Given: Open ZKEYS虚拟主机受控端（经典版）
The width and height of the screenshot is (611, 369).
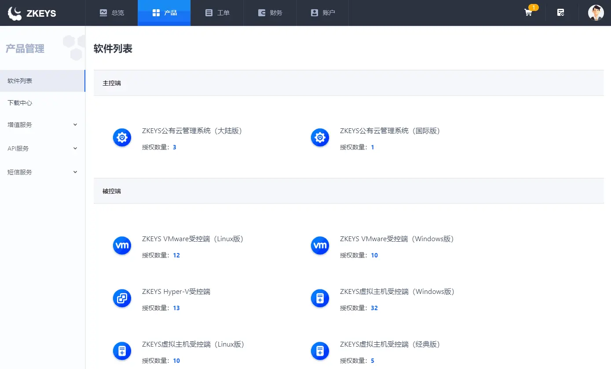Looking at the screenshot, I should pyautogui.click(x=390, y=344).
